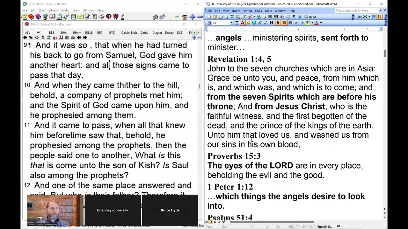Click the clipboard icon in Online Bible toolbar
This screenshot has width=408, height=229.
coord(73,17)
